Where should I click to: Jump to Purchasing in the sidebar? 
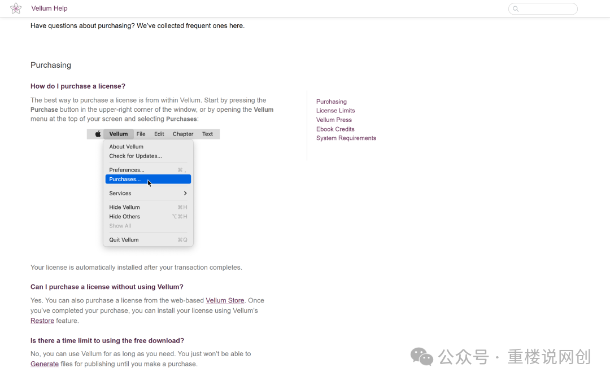(x=331, y=102)
